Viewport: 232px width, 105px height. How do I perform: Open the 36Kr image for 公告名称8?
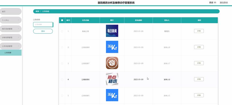click(112, 47)
